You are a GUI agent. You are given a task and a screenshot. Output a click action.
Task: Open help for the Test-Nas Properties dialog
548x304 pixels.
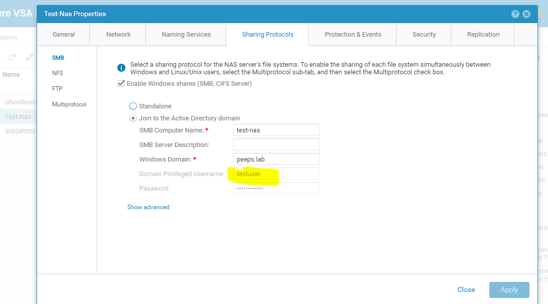point(515,14)
